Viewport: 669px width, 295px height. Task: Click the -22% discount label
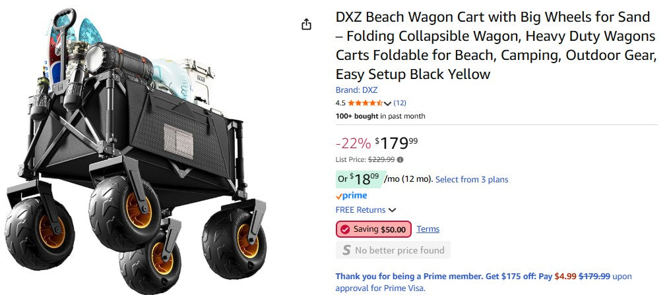tap(353, 143)
